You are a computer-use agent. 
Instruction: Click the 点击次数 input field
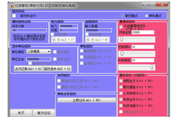click(x=29, y=30)
